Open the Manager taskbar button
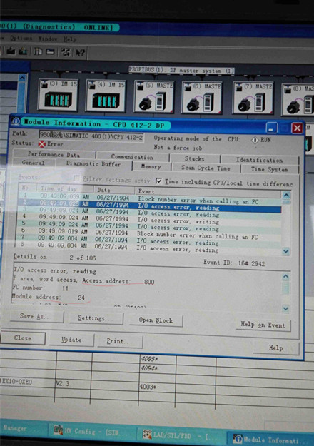The width and height of the screenshot is (314, 446). (21, 429)
